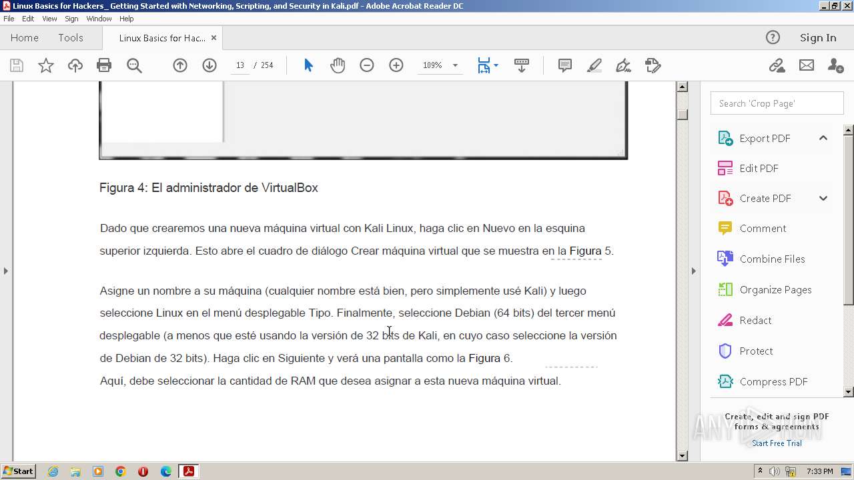The width and height of the screenshot is (854, 480).
Task: Collapse the Export PDF section chevron
Action: pyautogui.click(x=823, y=138)
